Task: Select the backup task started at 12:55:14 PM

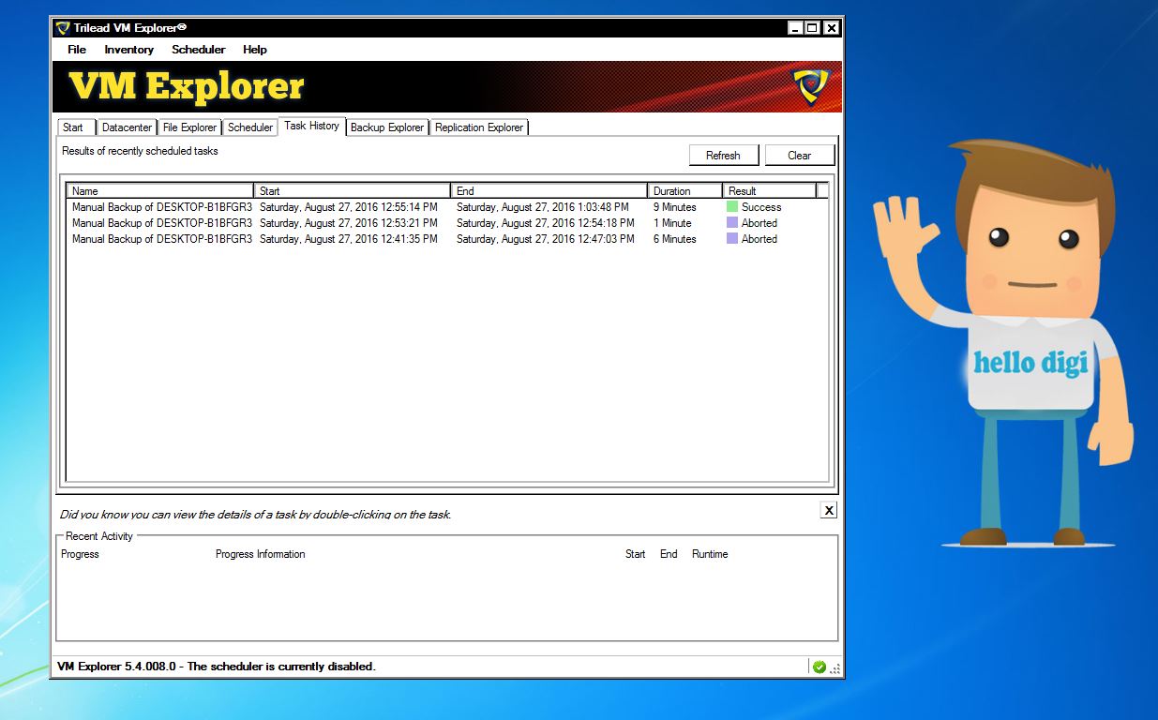Action: click(x=447, y=207)
